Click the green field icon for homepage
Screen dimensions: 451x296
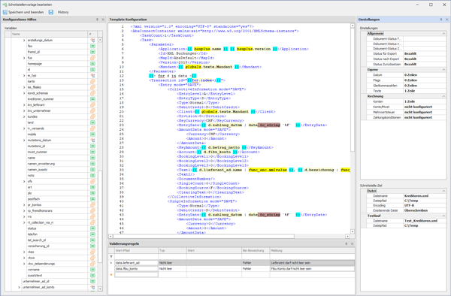(92, 64)
